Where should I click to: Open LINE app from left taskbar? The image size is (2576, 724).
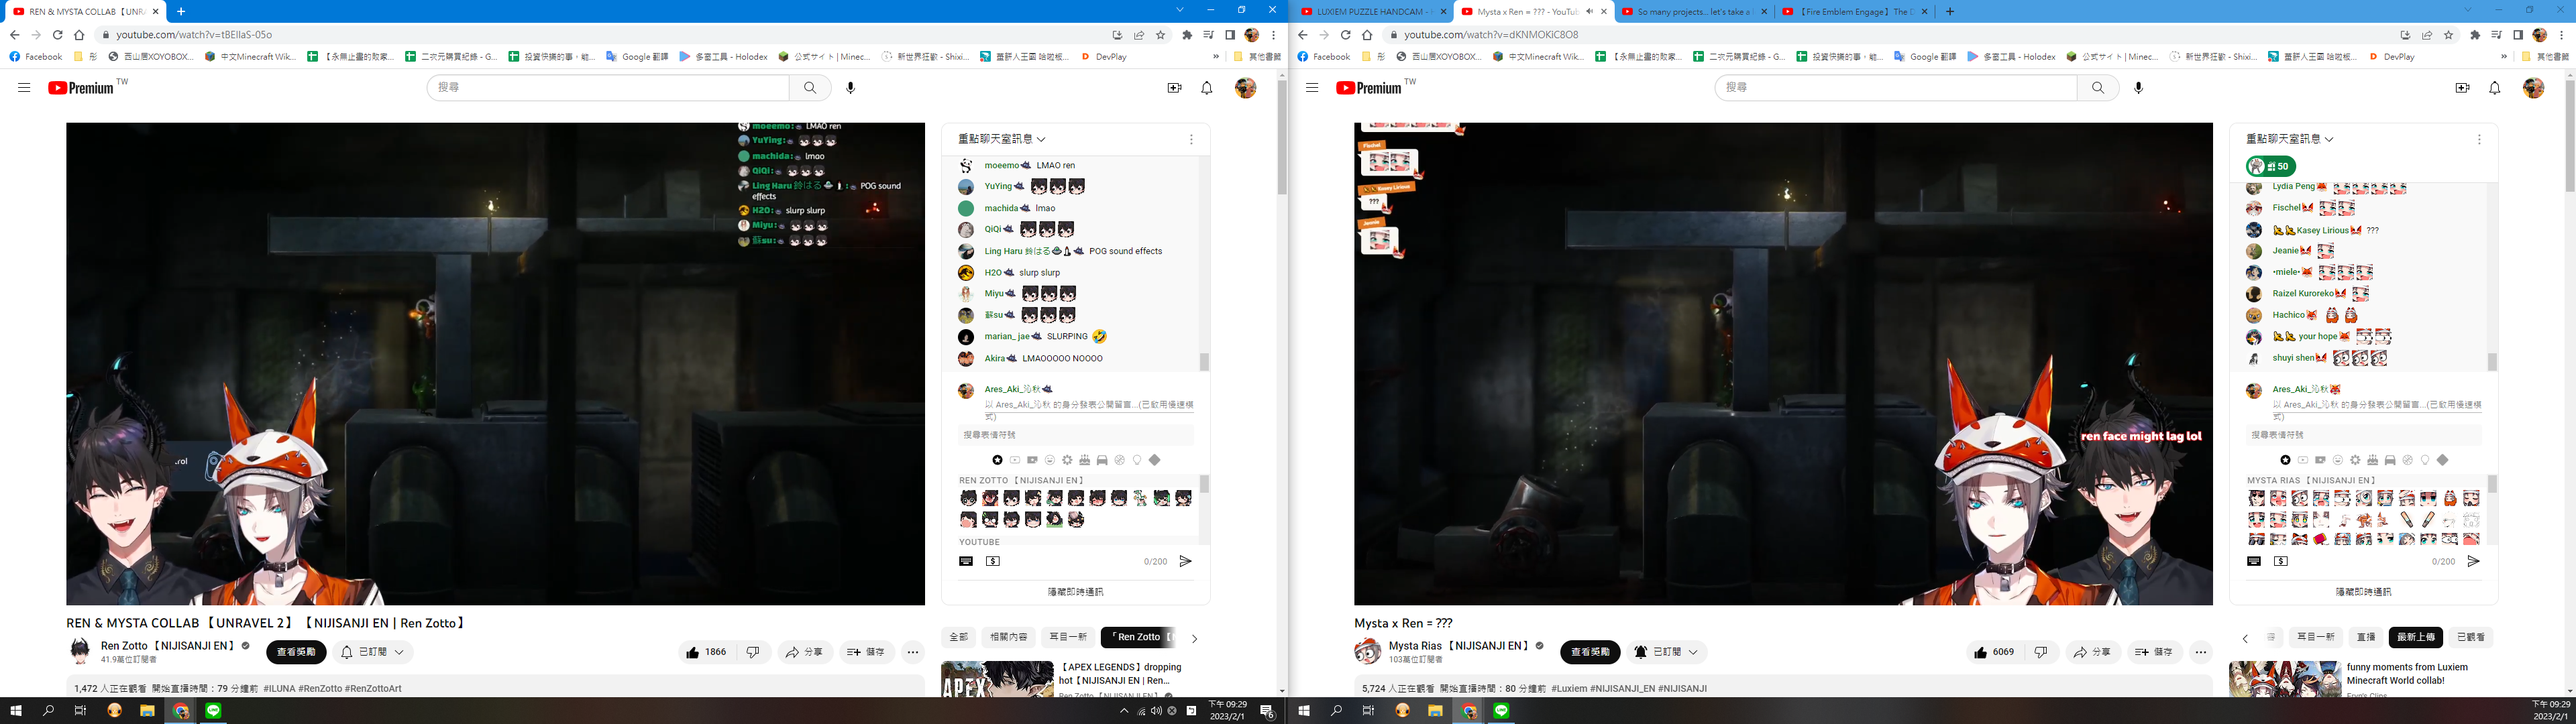coord(213,711)
